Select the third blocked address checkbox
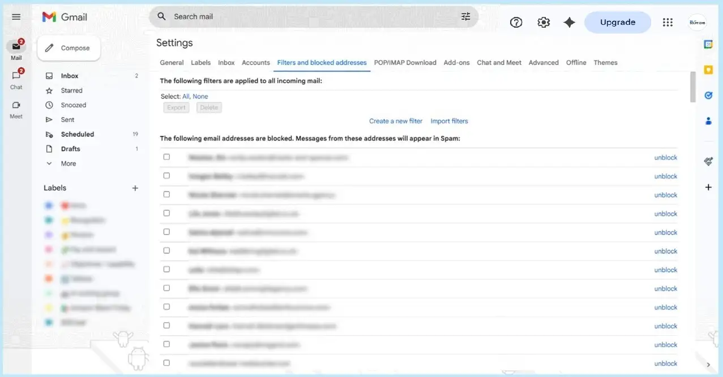This screenshot has width=723, height=377. 166,194
